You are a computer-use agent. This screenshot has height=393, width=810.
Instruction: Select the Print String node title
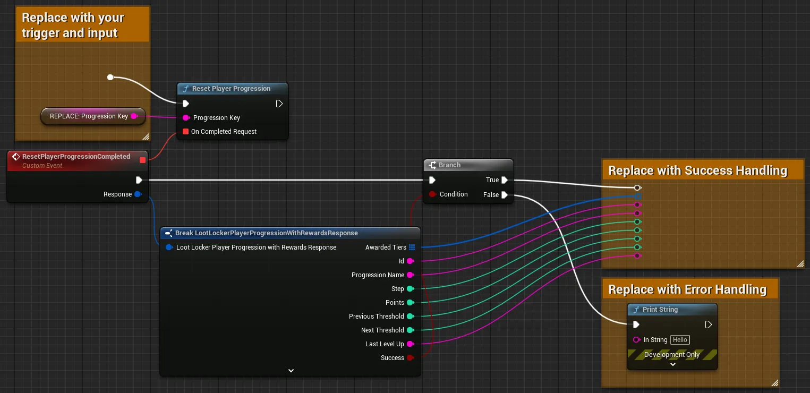pos(660,310)
